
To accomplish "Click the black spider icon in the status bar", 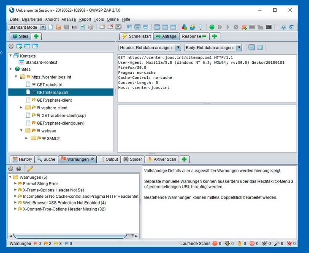I will click(264, 244).
